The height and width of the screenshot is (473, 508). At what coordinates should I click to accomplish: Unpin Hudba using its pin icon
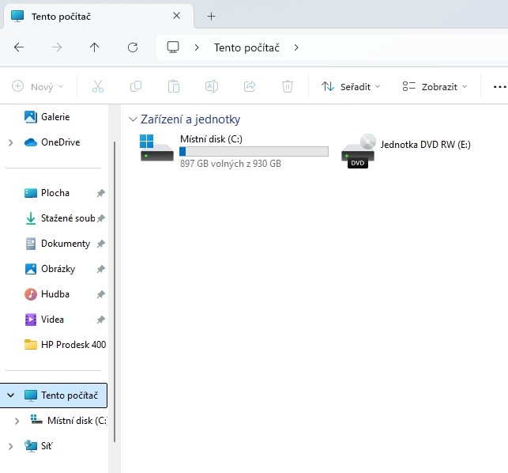click(x=101, y=294)
